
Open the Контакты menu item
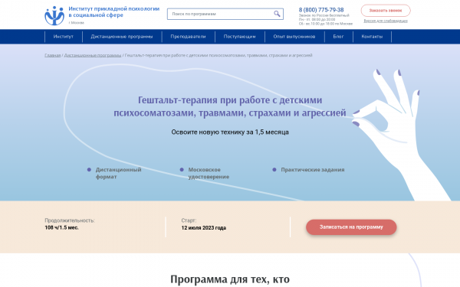click(x=372, y=37)
